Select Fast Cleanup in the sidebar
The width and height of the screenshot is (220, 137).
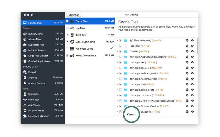coord(43,23)
